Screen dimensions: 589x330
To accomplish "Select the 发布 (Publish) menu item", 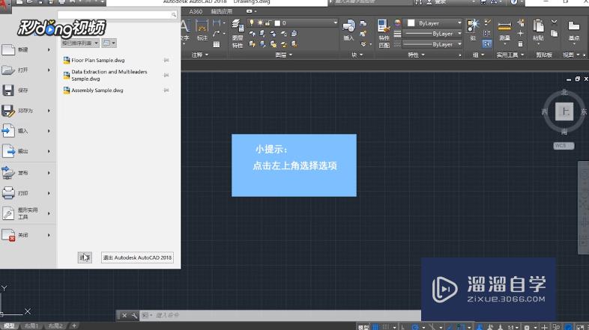I will pos(28,173).
